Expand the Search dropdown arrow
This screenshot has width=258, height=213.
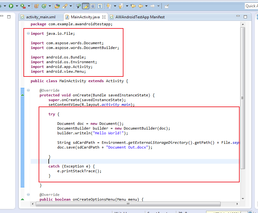tap(71, 6)
